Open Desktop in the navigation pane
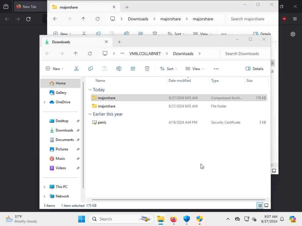Viewport: 302px width, 226px height. (x=60, y=121)
